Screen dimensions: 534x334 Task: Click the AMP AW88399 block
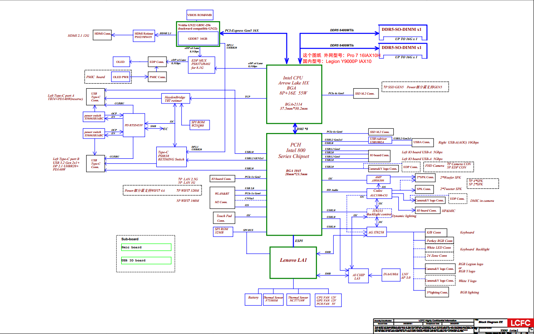click(x=378, y=179)
